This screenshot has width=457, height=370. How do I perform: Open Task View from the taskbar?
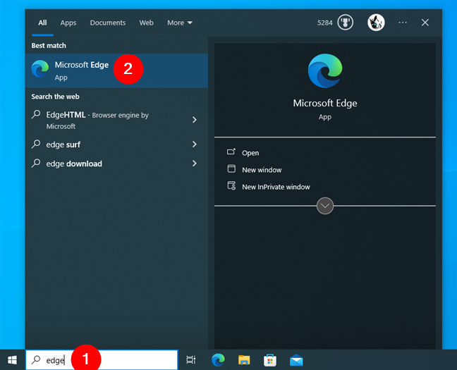[x=190, y=360]
